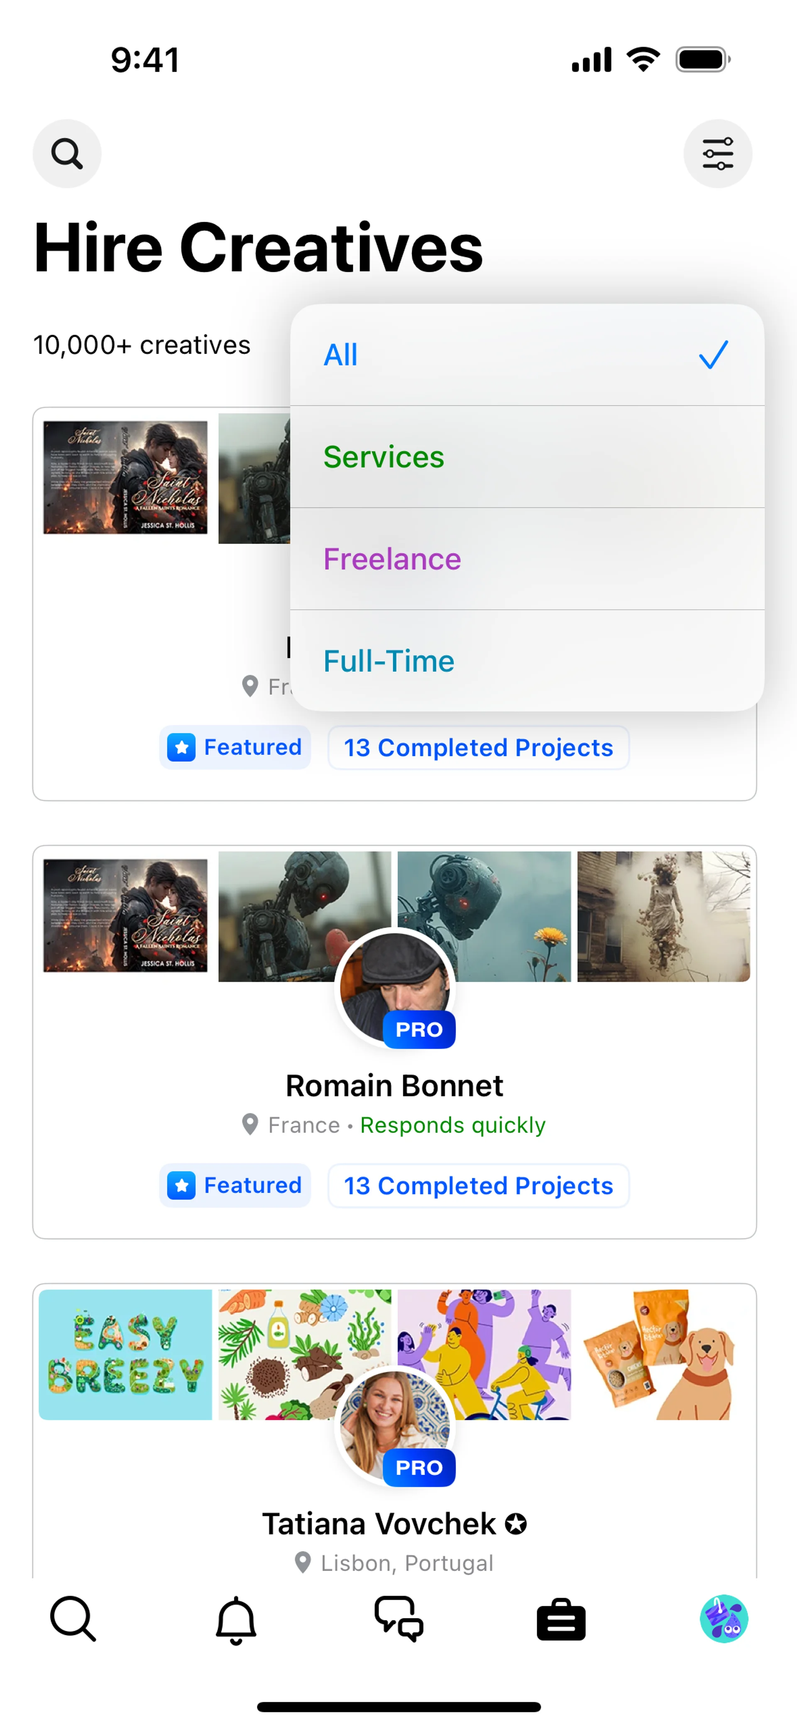Open the briefcase hire tab
Screen dimensions: 797x1728
(561, 1619)
